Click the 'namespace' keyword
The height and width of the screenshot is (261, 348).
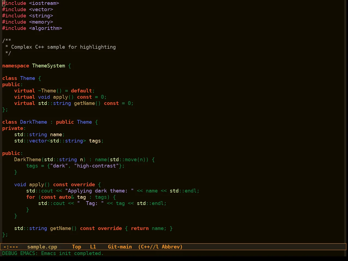point(15,66)
